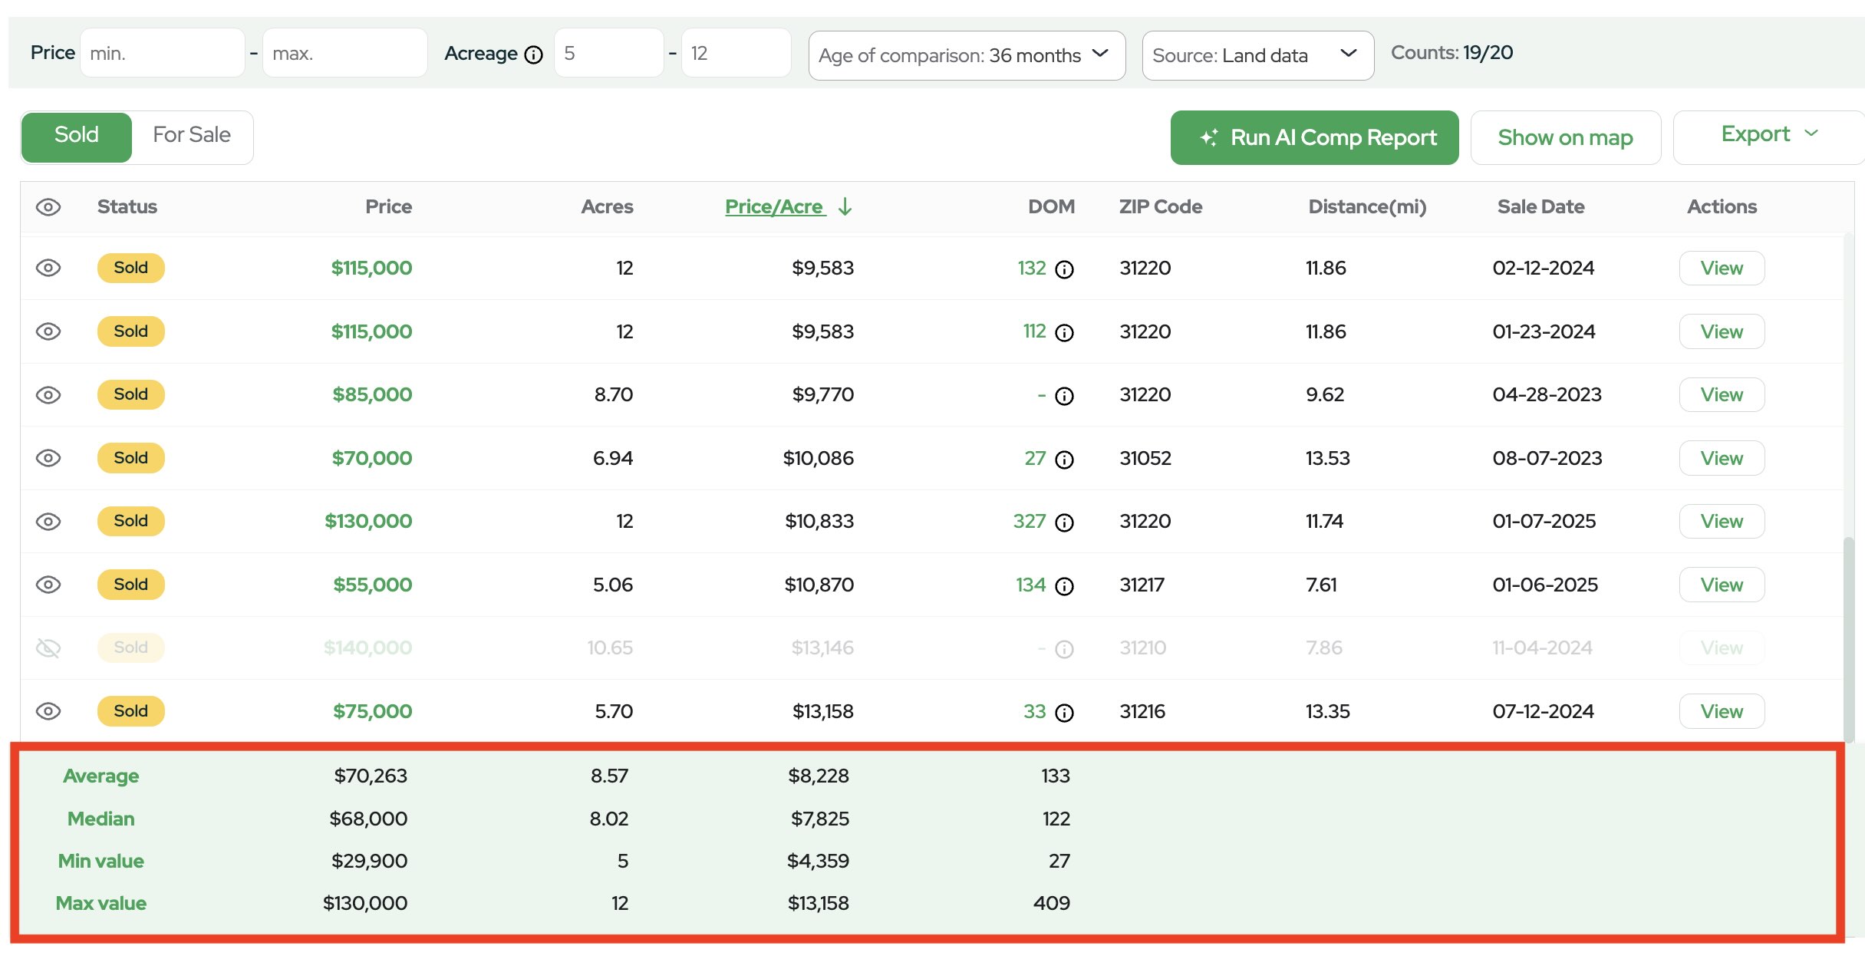The width and height of the screenshot is (1865, 959).
Task: Click the Show on map button
Action: (x=1565, y=137)
